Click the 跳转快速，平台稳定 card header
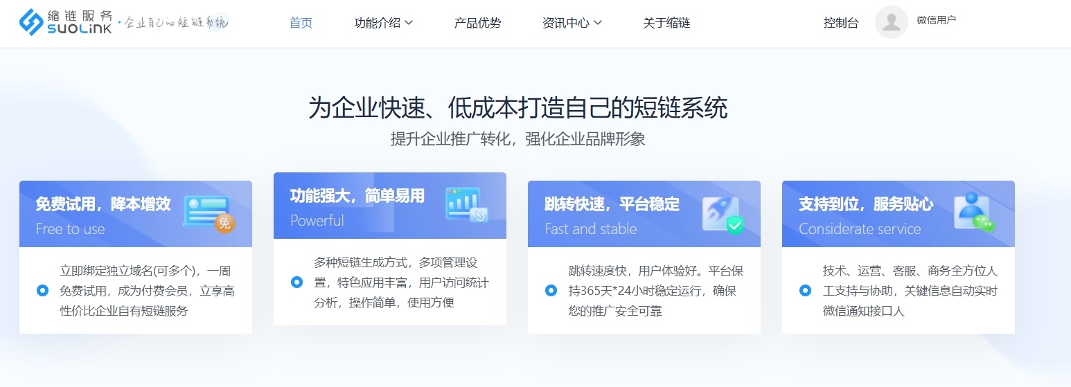The image size is (1071, 387). pyautogui.click(x=612, y=204)
